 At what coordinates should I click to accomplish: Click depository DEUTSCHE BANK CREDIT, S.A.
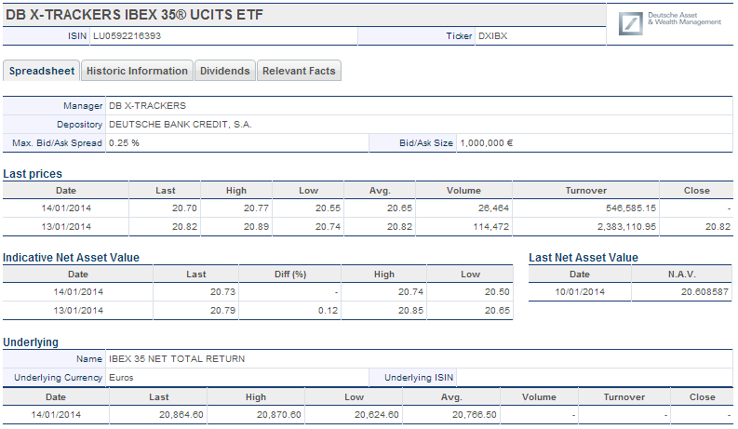(x=181, y=125)
